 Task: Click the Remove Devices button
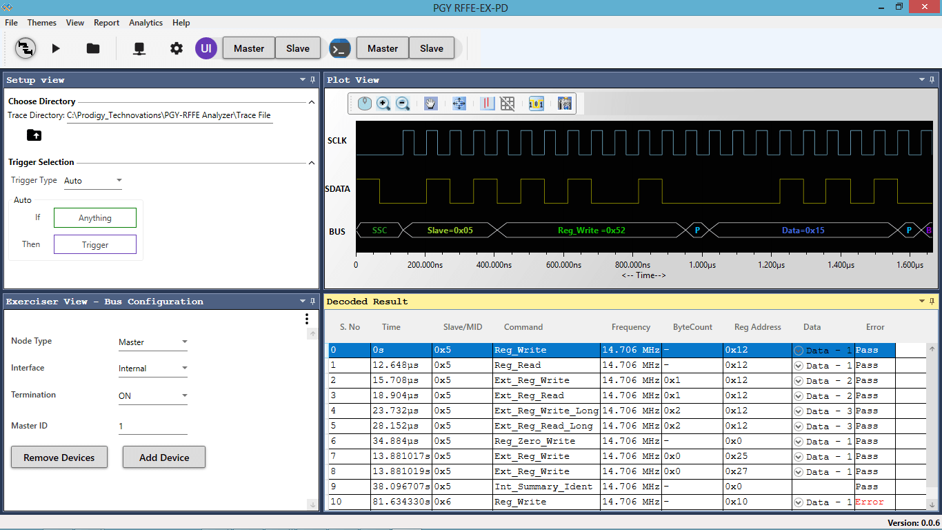59,457
